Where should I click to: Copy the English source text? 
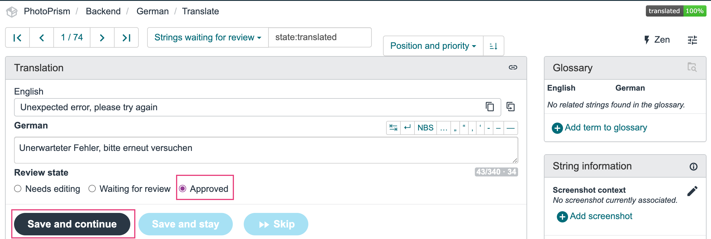pyautogui.click(x=490, y=107)
